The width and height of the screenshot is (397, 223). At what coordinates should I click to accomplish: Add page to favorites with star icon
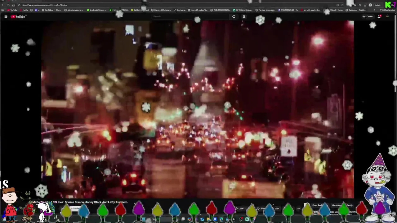click(342, 5)
